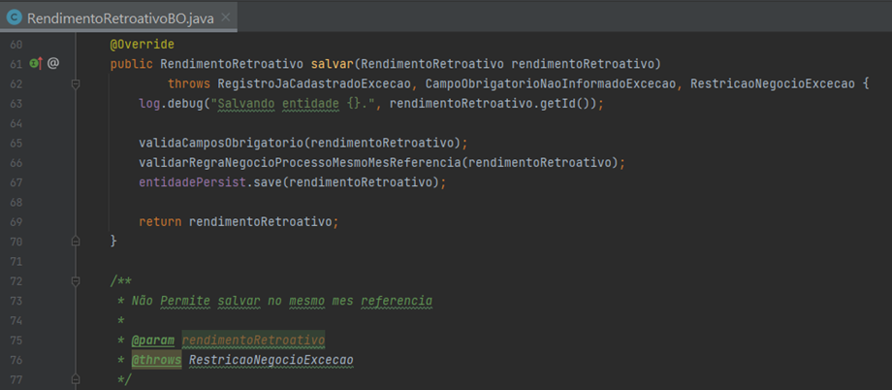Click line number 67 in the gutter

coord(16,182)
